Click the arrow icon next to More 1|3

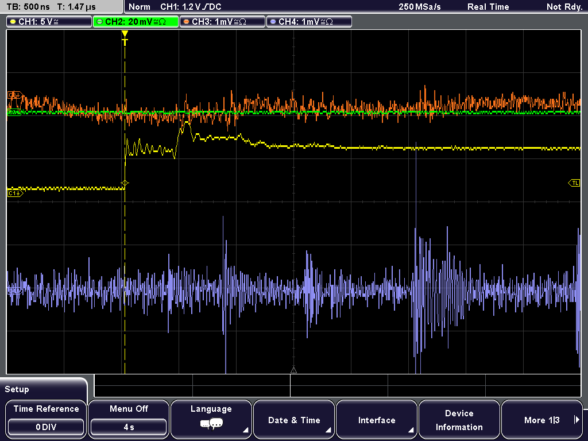point(577,420)
